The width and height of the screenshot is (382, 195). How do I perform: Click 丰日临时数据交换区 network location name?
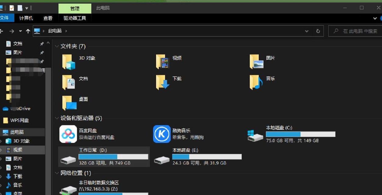point(99,183)
